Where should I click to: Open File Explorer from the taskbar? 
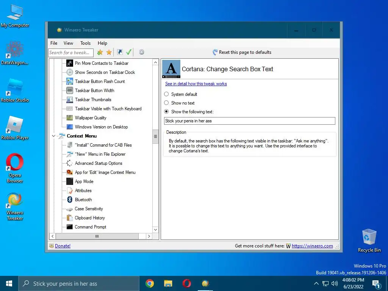[x=168, y=283]
